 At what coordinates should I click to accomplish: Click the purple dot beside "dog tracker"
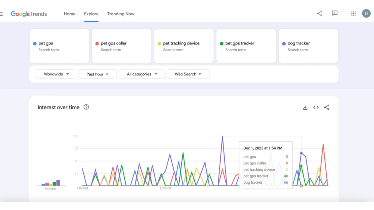click(284, 44)
